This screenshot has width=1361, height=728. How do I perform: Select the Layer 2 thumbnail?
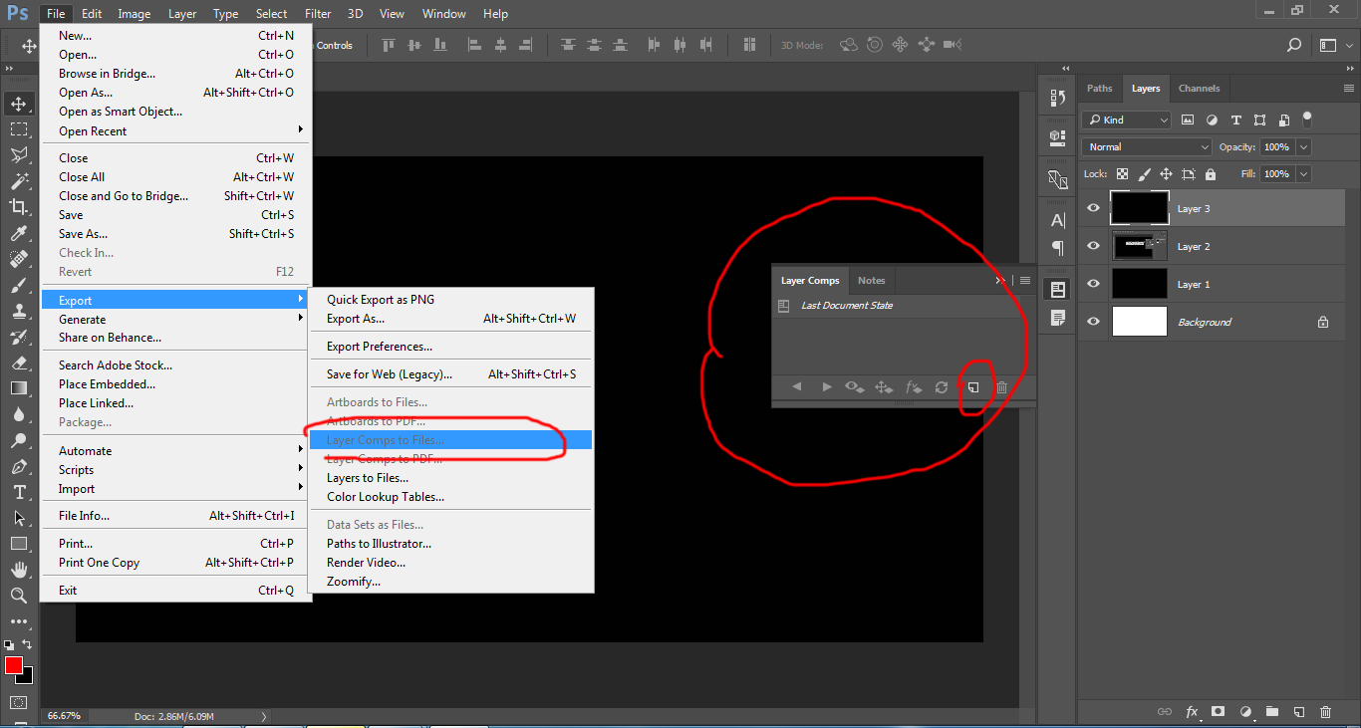pyautogui.click(x=1139, y=246)
